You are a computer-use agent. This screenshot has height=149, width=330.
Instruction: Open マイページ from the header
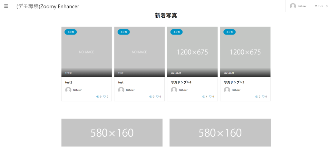pyautogui.click(x=321, y=6)
